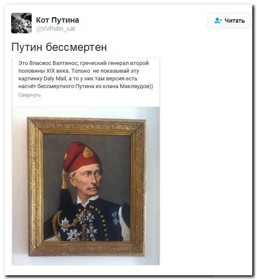Click the person-plus follow icon

point(218,21)
